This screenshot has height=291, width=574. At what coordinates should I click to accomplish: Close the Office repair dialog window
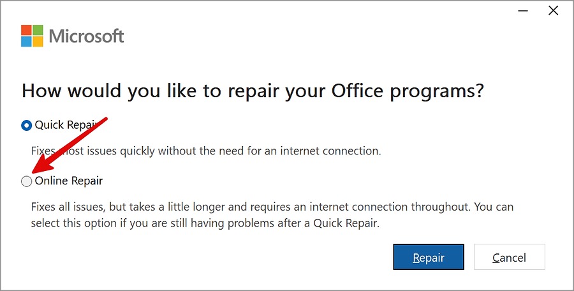coord(554,11)
